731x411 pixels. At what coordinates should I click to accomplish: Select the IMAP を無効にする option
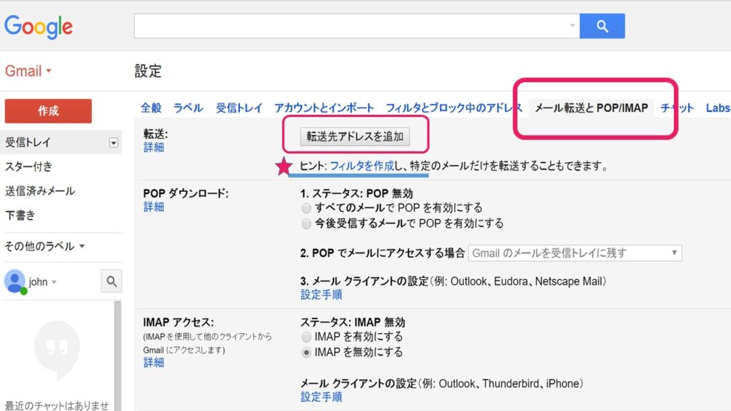[x=306, y=352]
